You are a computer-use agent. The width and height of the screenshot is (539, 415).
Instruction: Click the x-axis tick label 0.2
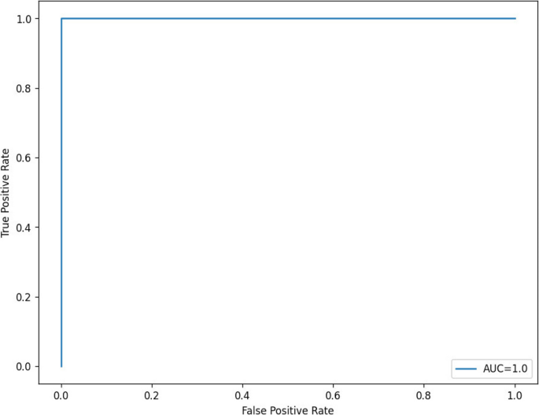pos(152,396)
